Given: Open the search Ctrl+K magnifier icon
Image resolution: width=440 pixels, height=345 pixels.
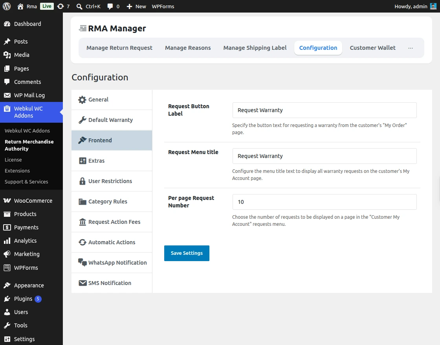Looking at the screenshot, I should [x=79, y=6].
